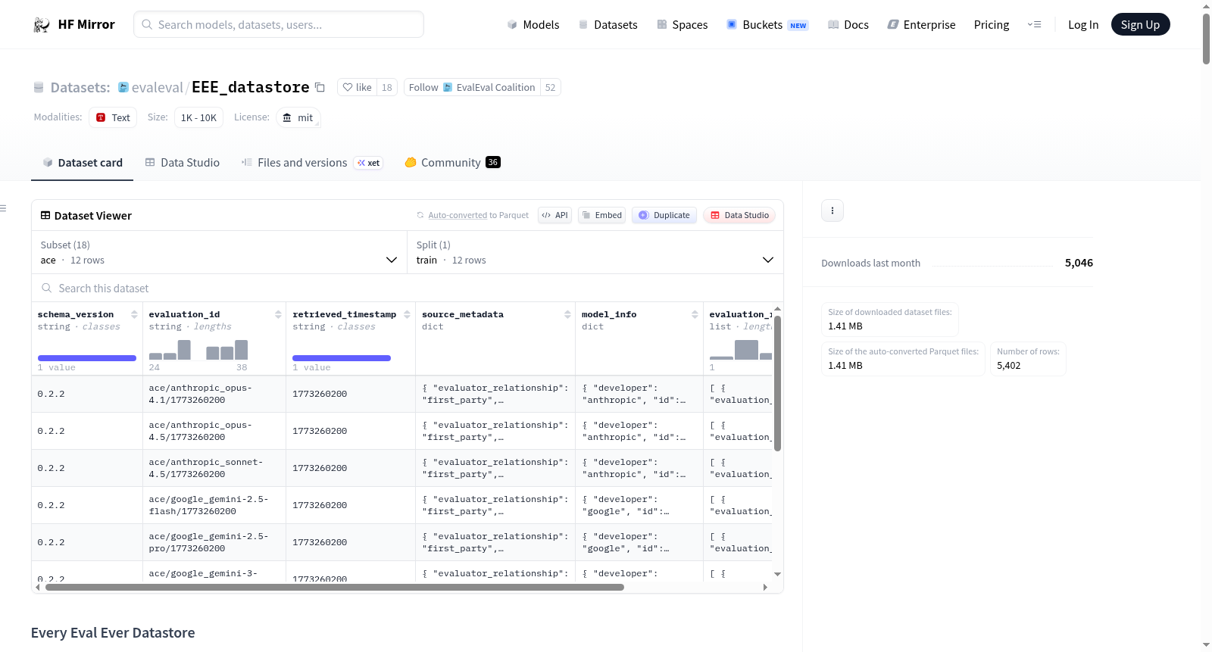Duplicate this dataset
Screen dimensions: 1212x652
tap(664, 215)
